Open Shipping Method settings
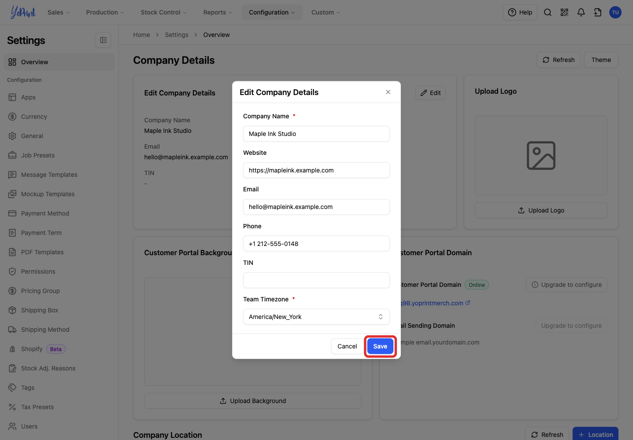This screenshot has height=440, width=633. point(59,330)
